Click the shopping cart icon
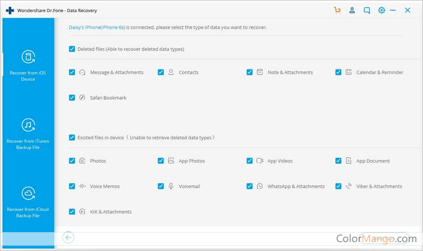This screenshot has height=251, width=423. 338,10
